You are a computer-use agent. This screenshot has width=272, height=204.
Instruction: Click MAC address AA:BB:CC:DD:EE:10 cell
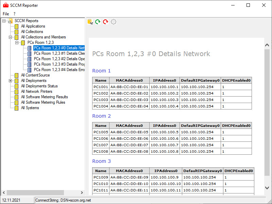[130, 184]
